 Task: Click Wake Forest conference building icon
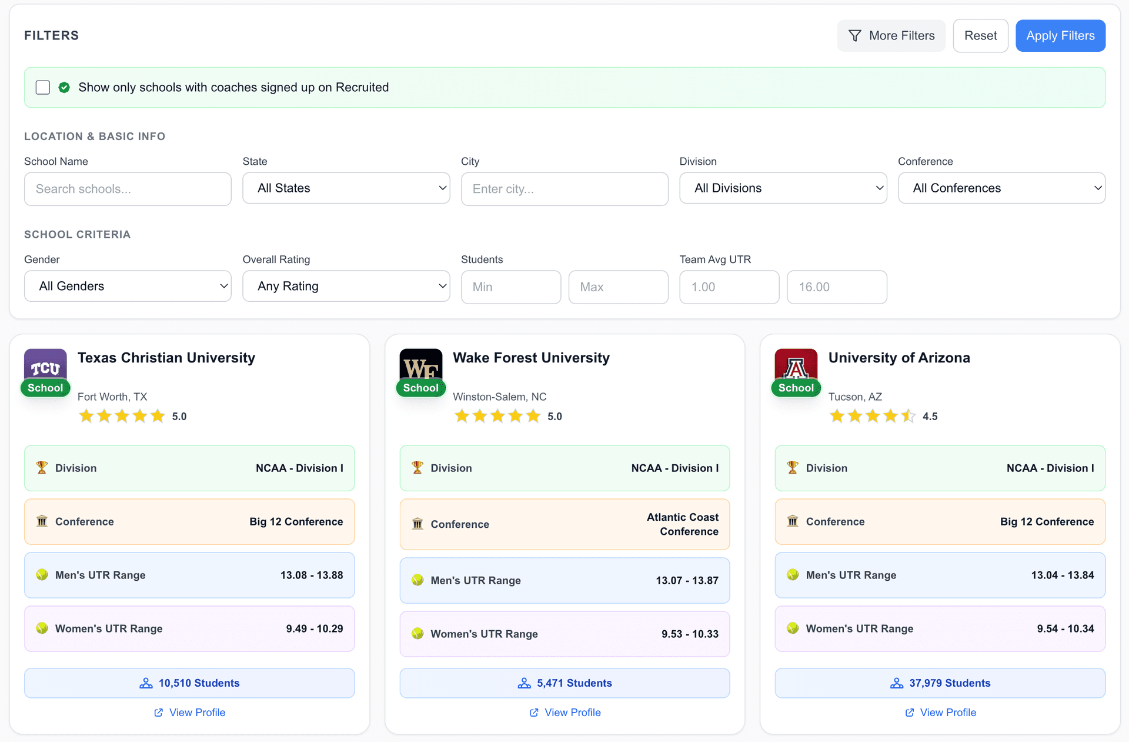click(417, 524)
